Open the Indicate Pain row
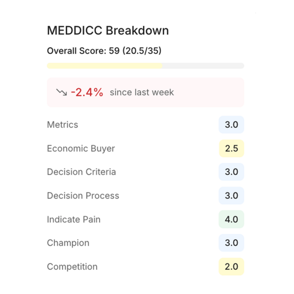 tap(73, 220)
